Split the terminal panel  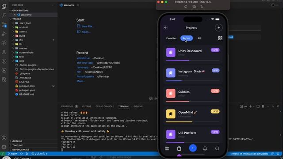(x=258, y=106)
